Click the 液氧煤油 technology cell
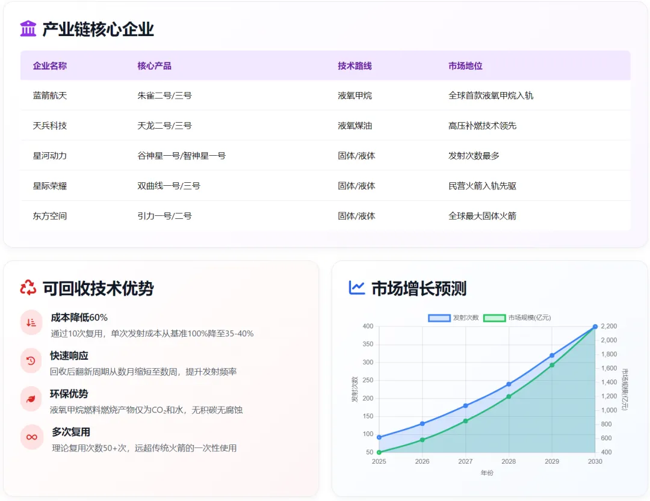 [x=355, y=126]
